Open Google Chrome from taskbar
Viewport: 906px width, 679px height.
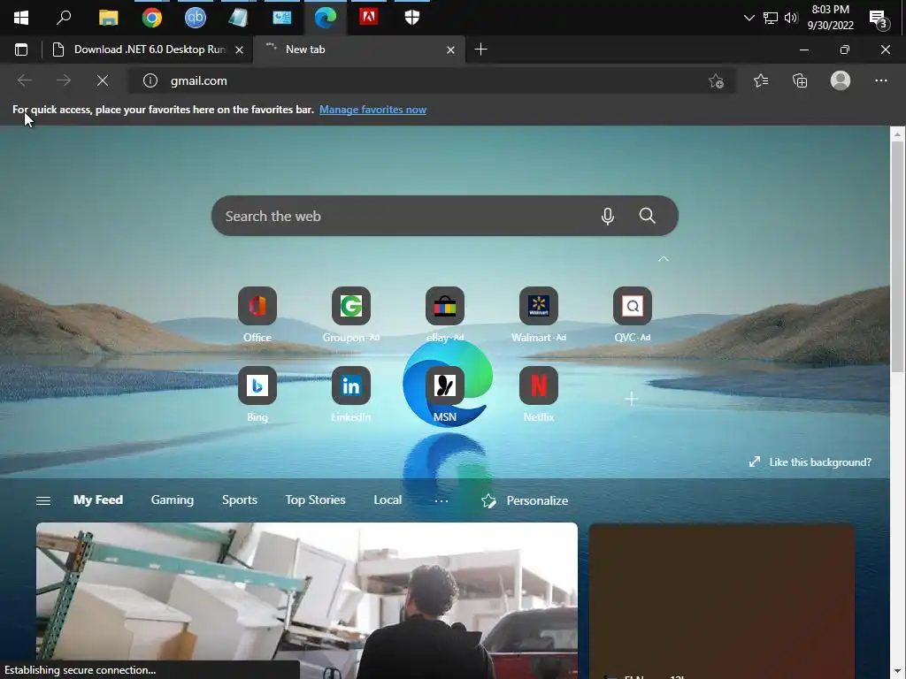click(x=152, y=18)
